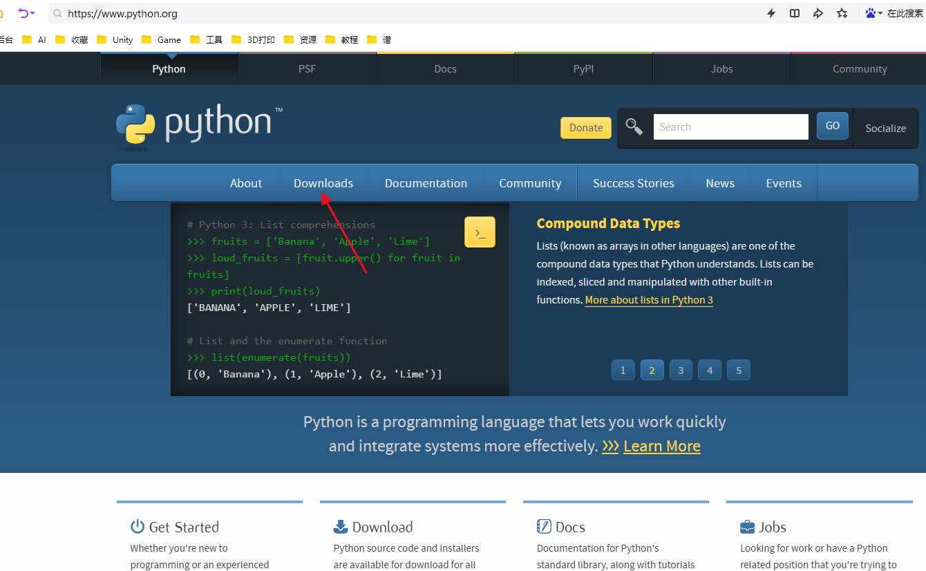
Task: Open the Documentation menu
Action: [x=426, y=183]
